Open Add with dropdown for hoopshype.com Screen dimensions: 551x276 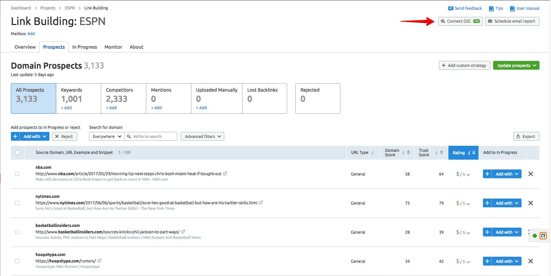tap(507, 261)
